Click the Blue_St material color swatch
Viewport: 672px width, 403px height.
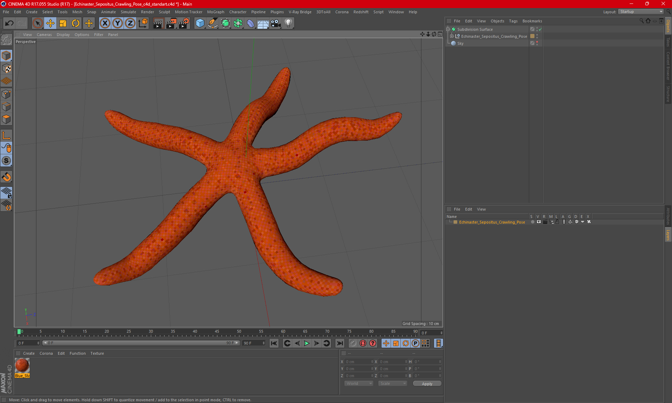[x=22, y=366]
